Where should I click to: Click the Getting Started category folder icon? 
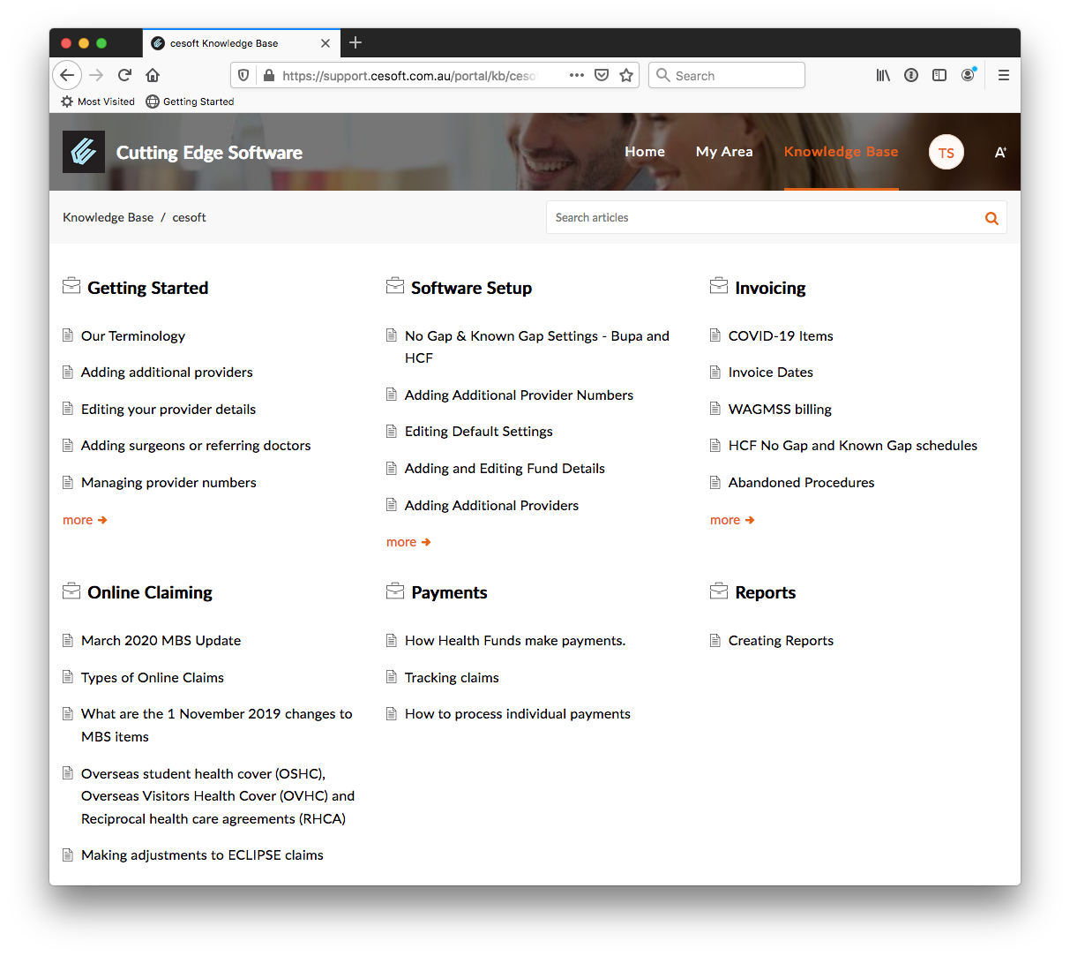click(71, 286)
